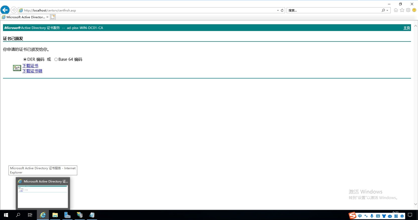Go back using the browser back arrow
Viewport: 418px width, 220px height.
click(5, 10)
